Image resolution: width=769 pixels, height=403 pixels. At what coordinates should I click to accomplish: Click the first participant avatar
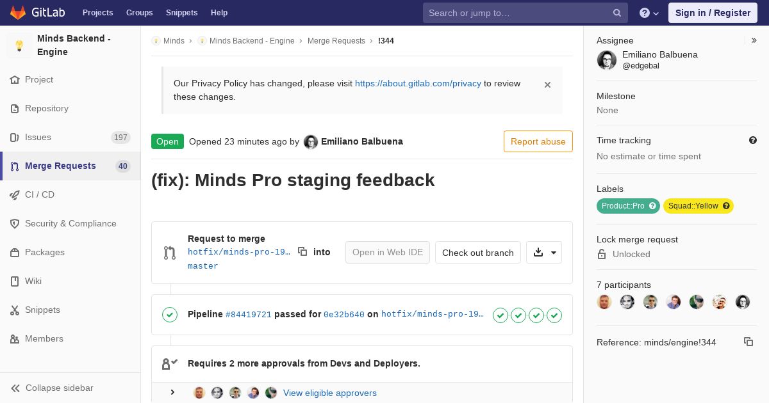coord(604,302)
